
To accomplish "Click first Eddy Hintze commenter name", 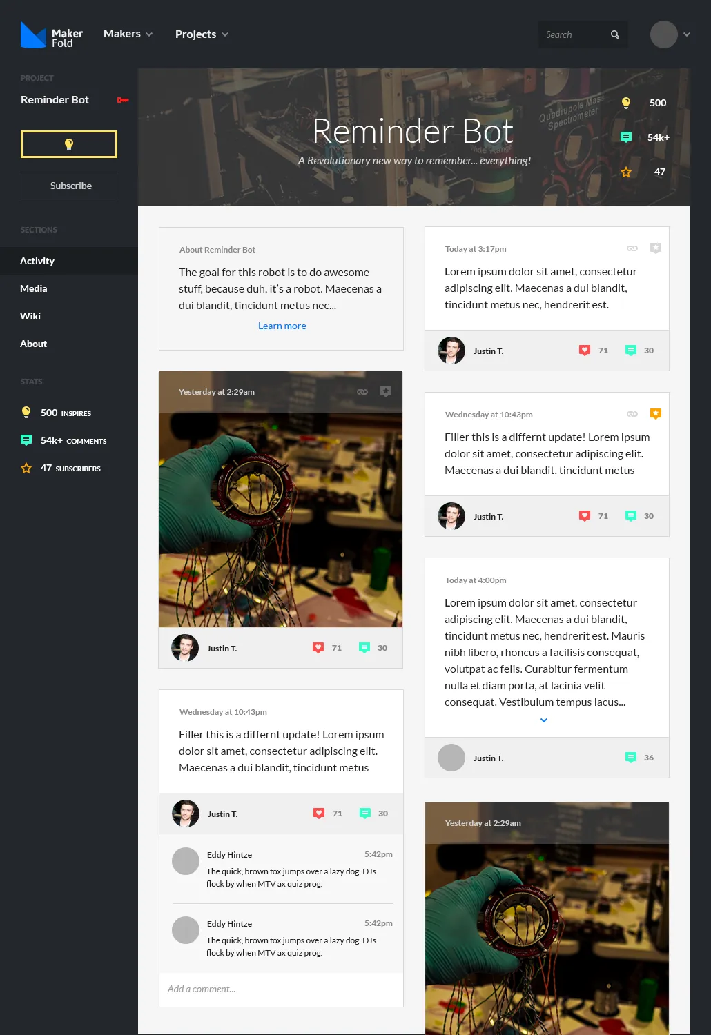I will tap(229, 855).
